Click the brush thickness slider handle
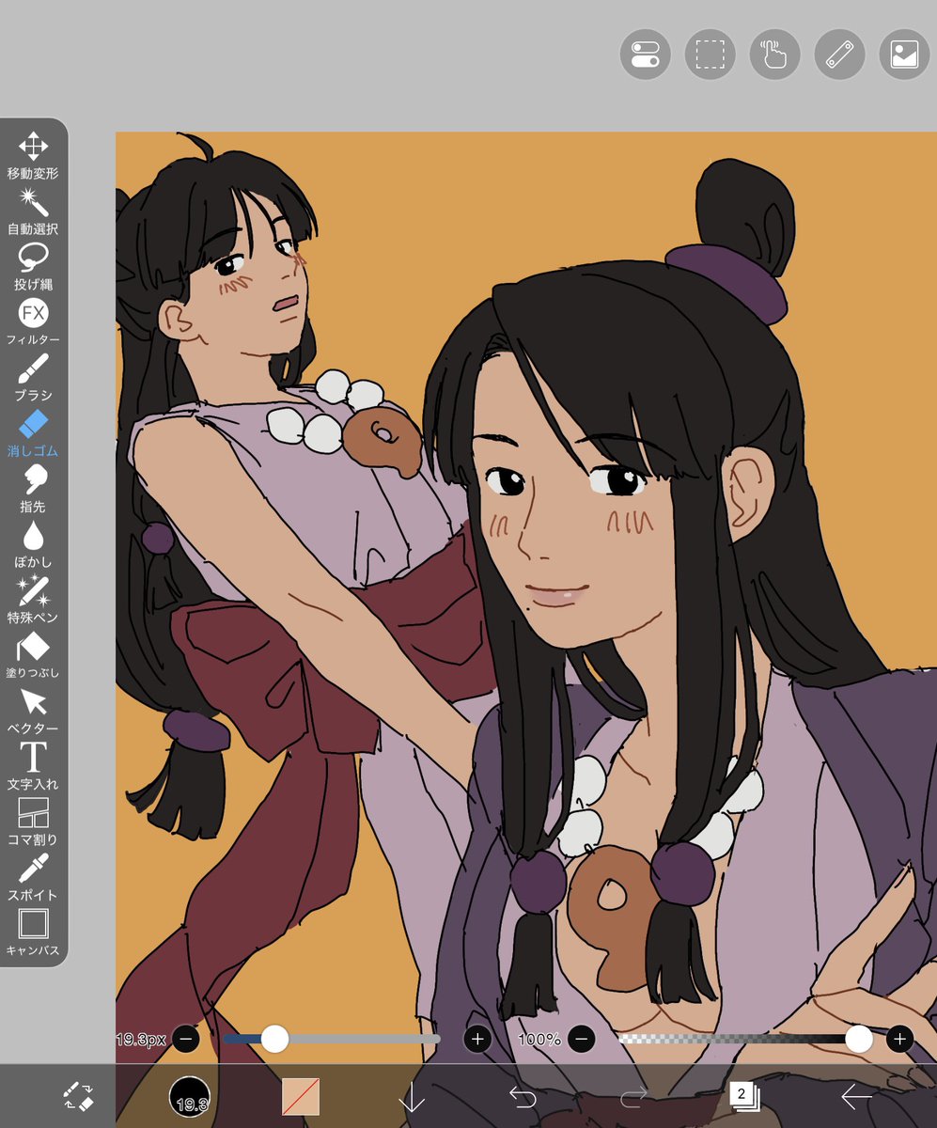Viewport: 937px width, 1128px height. tap(274, 1039)
